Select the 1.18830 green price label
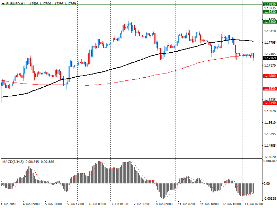Screen dimensions: 277x208 click(269, 5)
